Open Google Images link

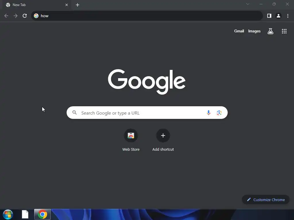(x=254, y=31)
